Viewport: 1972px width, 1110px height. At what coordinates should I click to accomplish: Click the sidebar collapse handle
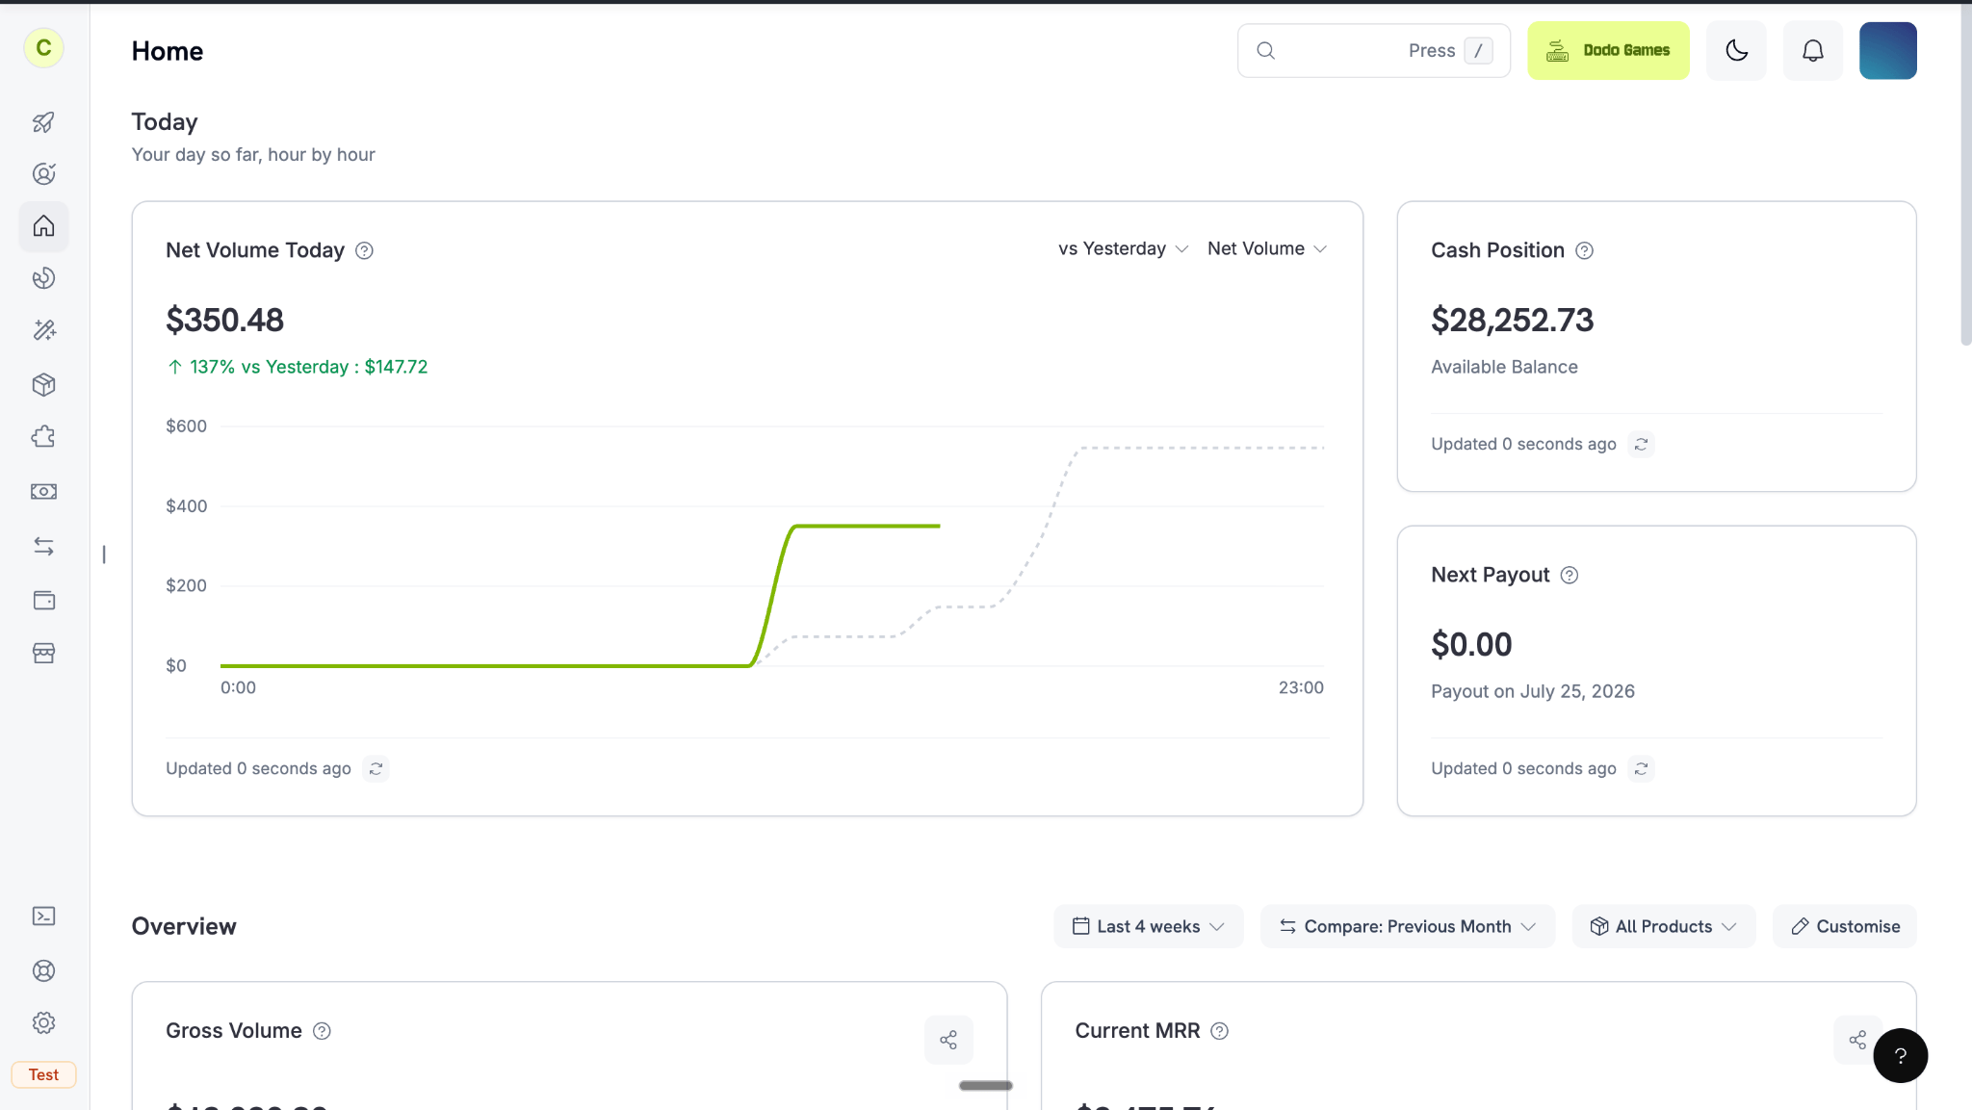tap(104, 555)
